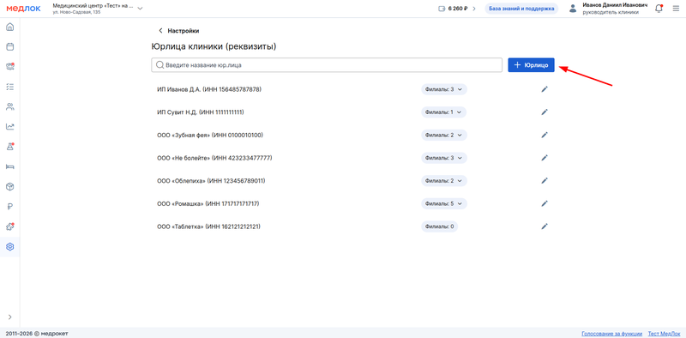This screenshot has height=338, width=686.
Task: Open the task checklist icon in sidebar
Action: pyautogui.click(x=9, y=87)
